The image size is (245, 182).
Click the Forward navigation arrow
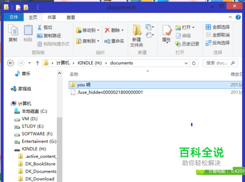tap(21, 63)
